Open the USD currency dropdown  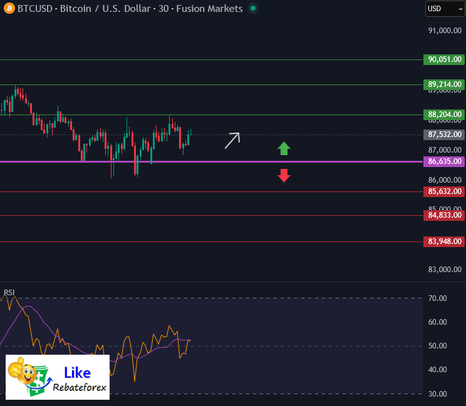coord(445,9)
